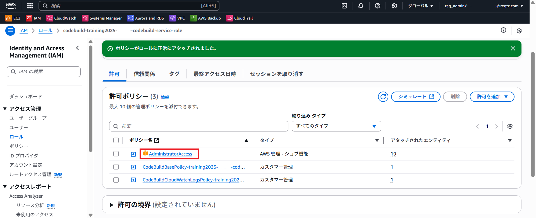
Task: Check the CodeBuildBasePolicy row checkbox
Action: (116, 167)
